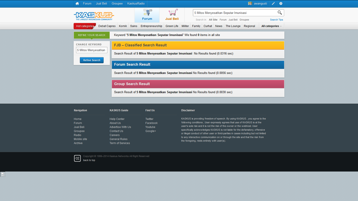Open Term of Services link

click(120, 143)
